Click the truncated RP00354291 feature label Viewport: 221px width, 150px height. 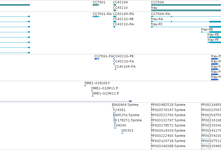(211, 136)
